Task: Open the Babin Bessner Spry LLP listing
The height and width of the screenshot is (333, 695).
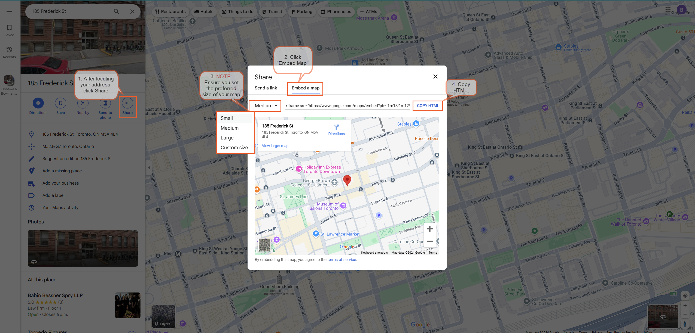Action: tap(55, 295)
